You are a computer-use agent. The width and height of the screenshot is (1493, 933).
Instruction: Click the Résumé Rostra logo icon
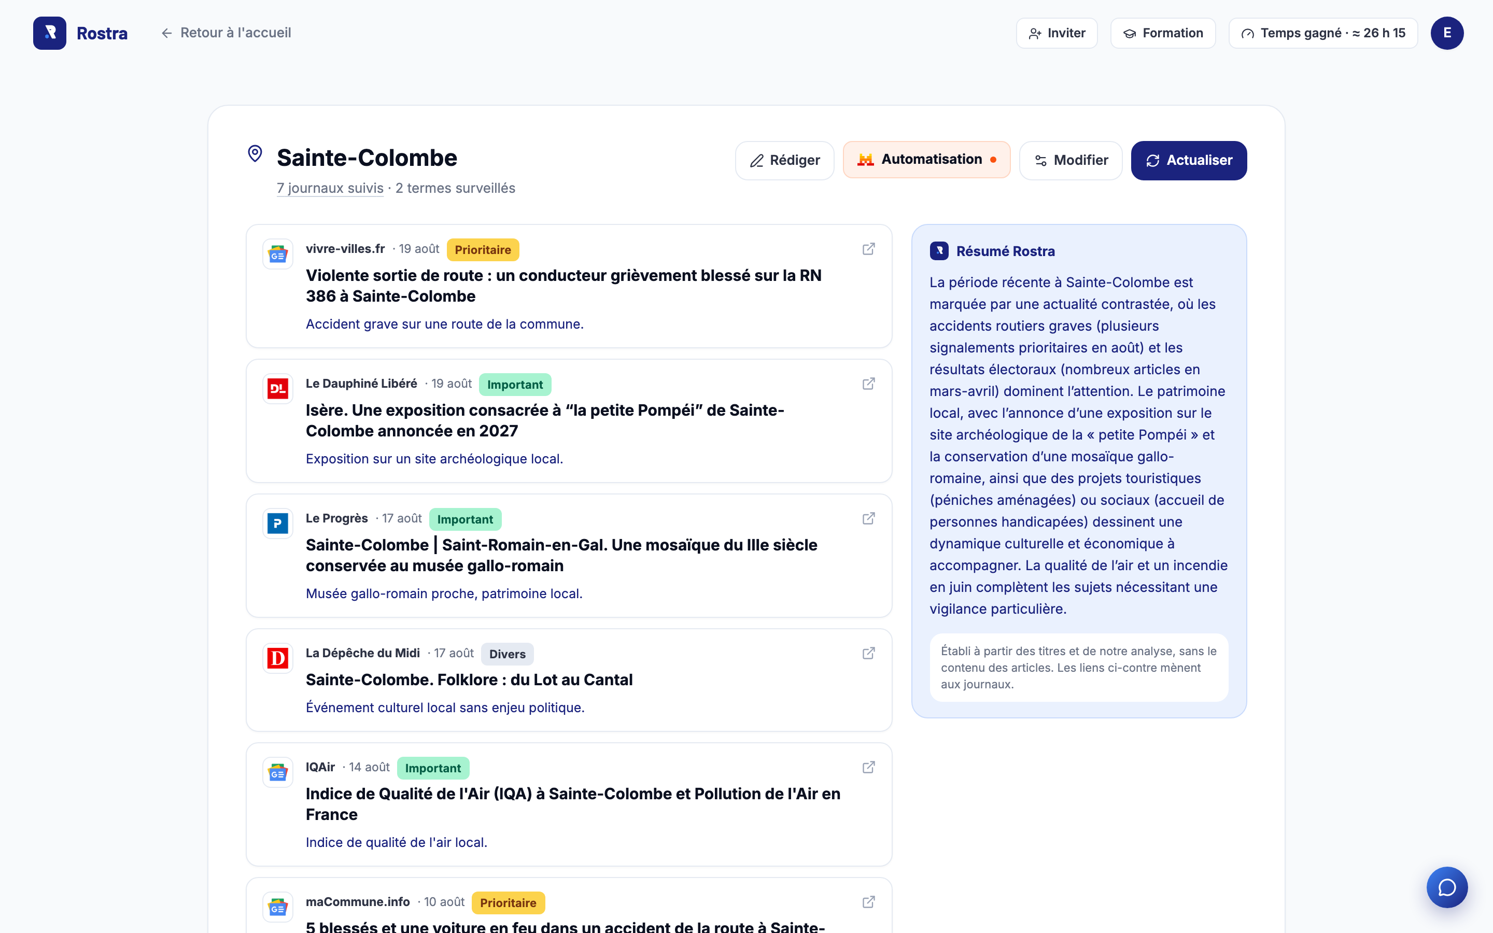pyautogui.click(x=939, y=250)
